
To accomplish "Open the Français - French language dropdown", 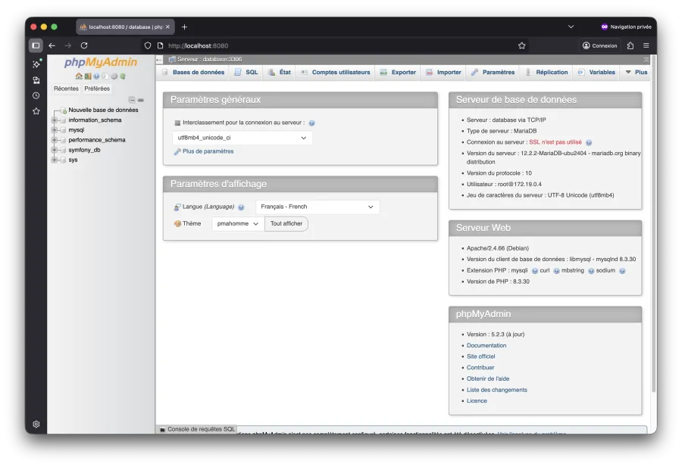I will tap(317, 206).
